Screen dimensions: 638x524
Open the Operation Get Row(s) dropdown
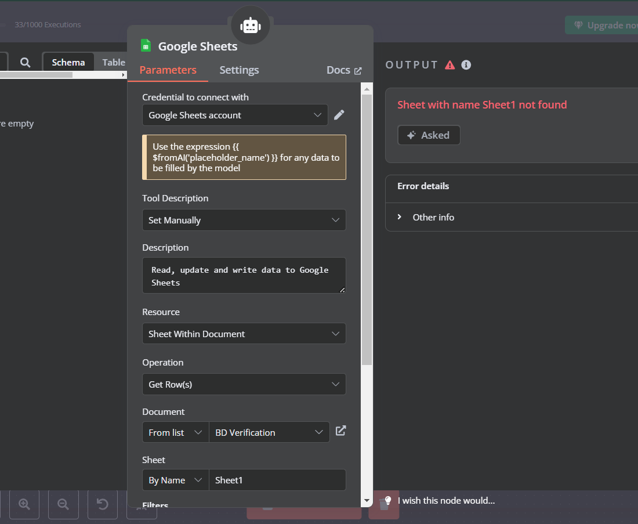(244, 384)
